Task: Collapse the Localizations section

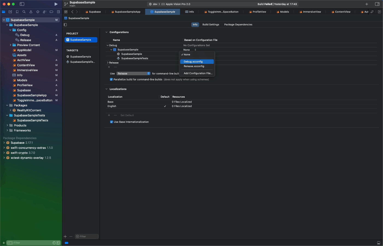Action: 107,89
